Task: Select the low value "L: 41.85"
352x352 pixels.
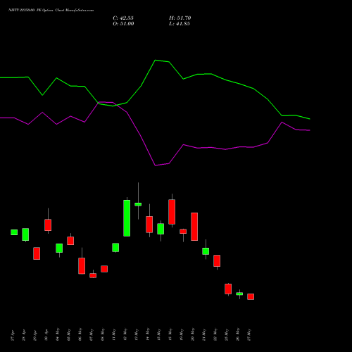Action: point(180,24)
